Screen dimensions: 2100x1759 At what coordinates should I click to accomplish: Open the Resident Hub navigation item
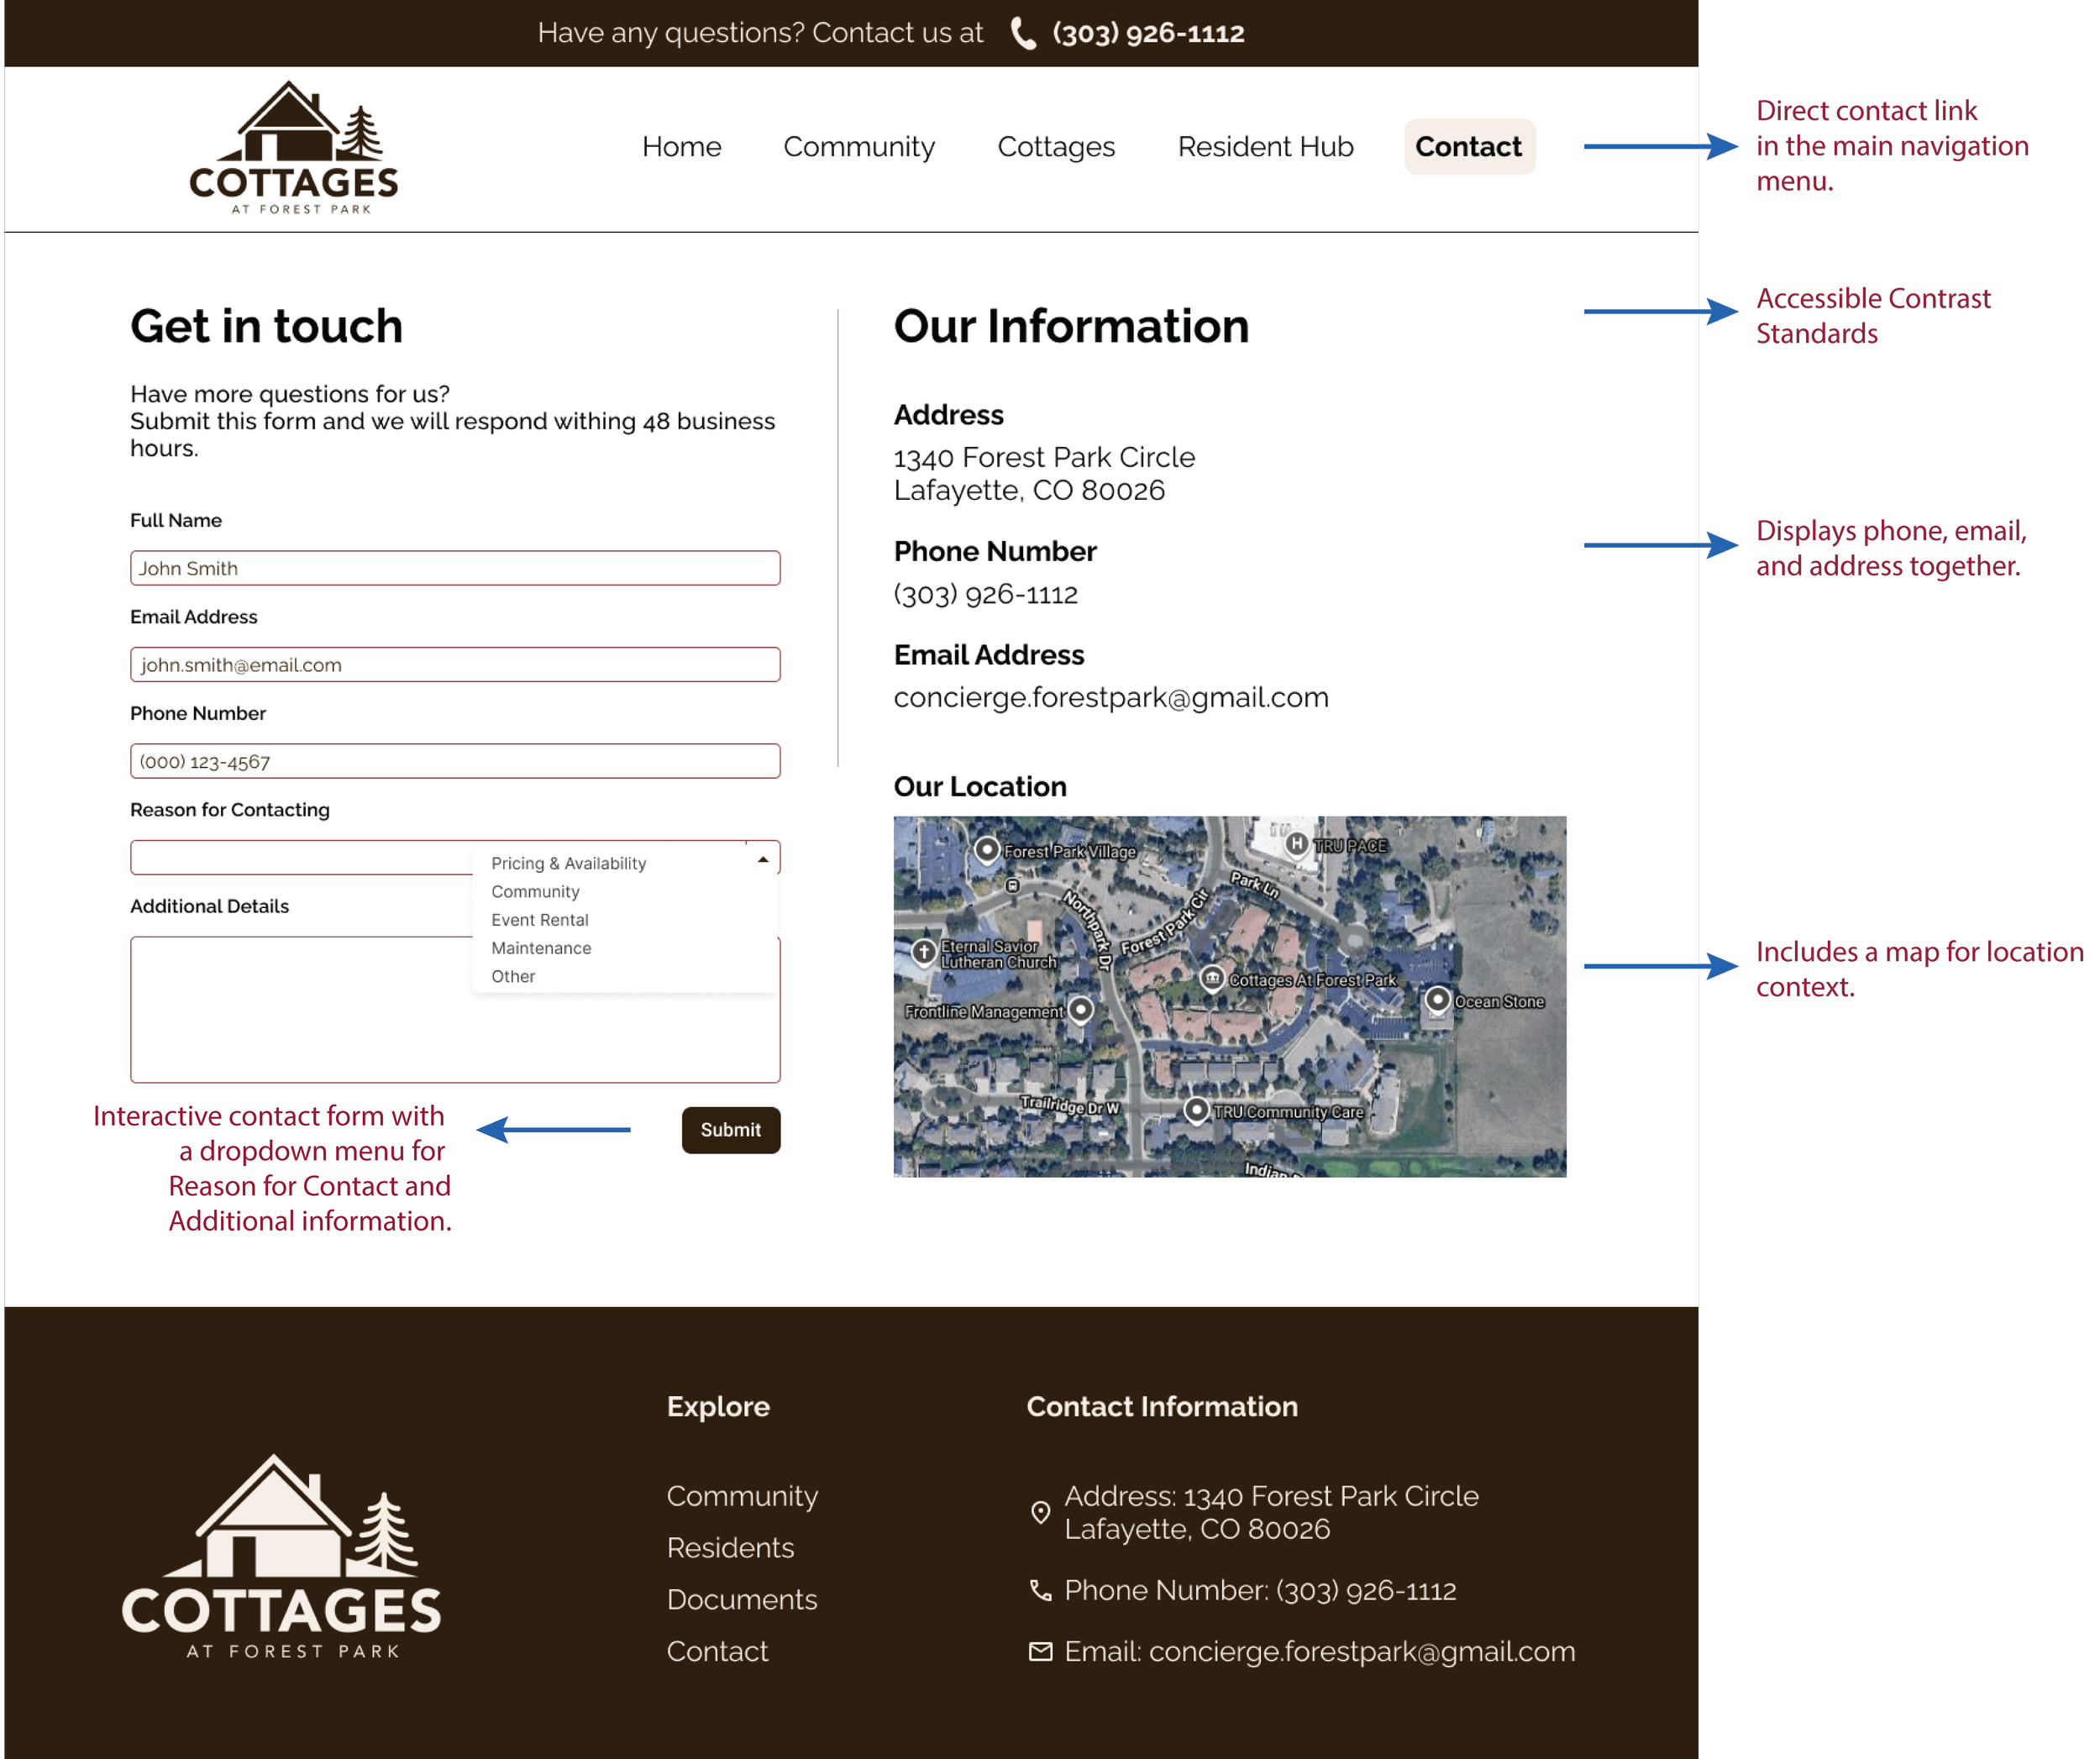coord(1264,147)
